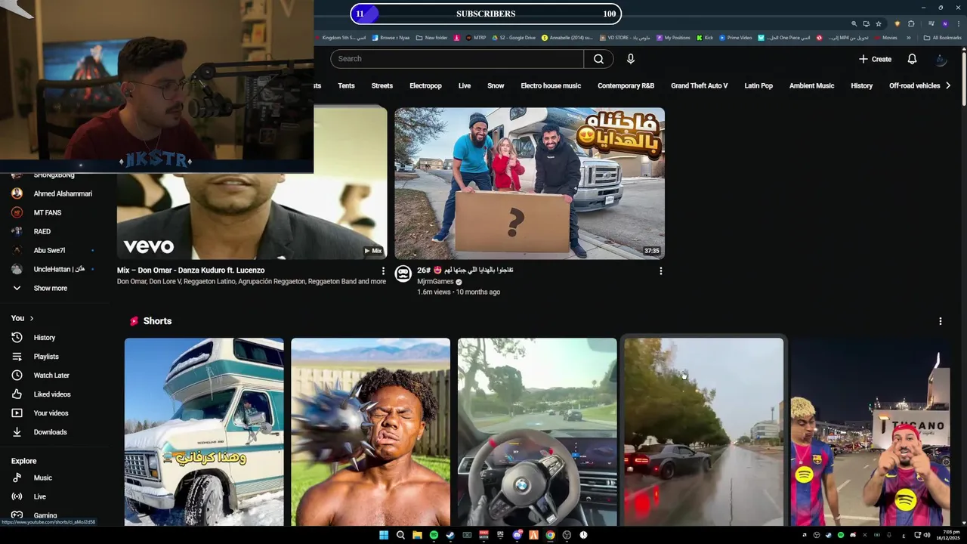Select the Snow category chip

pyautogui.click(x=496, y=86)
